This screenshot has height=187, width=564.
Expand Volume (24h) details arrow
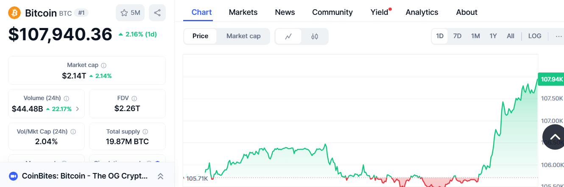pyautogui.click(x=77, y=109)
